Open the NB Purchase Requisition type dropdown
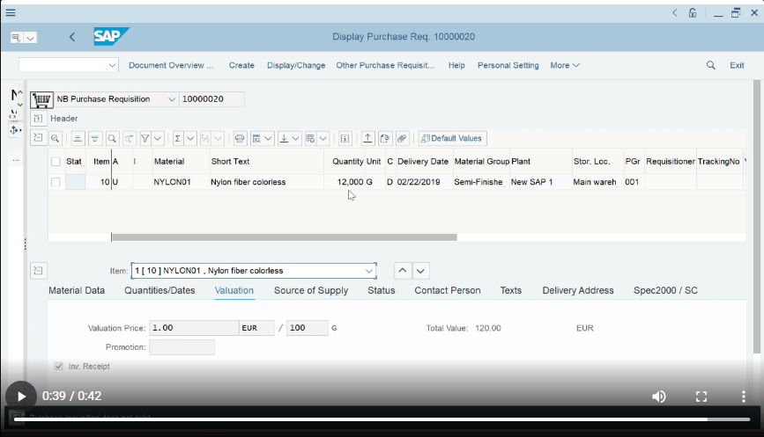 [172, 99]
